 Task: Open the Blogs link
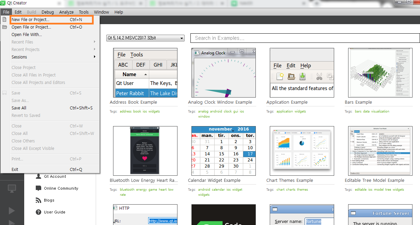[49, 200]
